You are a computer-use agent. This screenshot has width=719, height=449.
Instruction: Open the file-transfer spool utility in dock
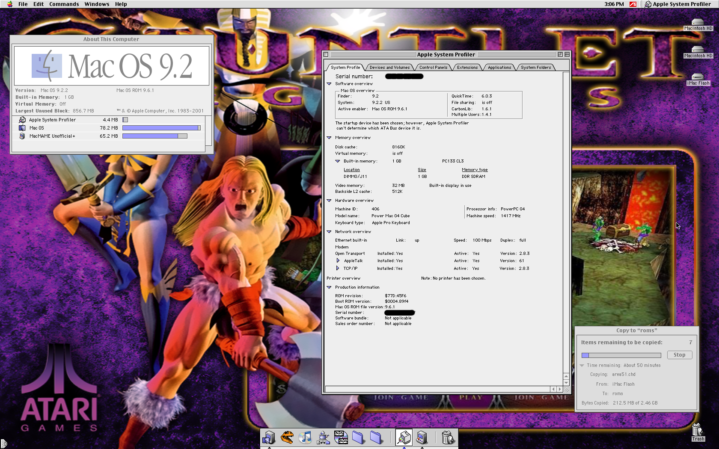click(323, 438)
